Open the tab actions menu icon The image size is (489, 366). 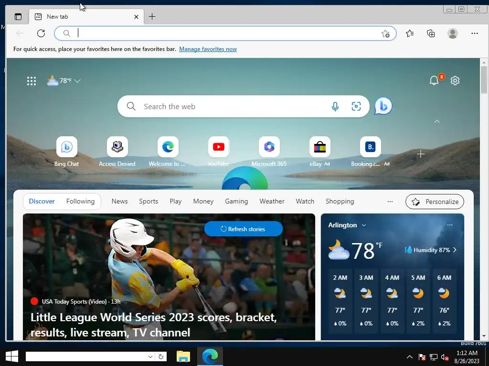click(18, 17)
